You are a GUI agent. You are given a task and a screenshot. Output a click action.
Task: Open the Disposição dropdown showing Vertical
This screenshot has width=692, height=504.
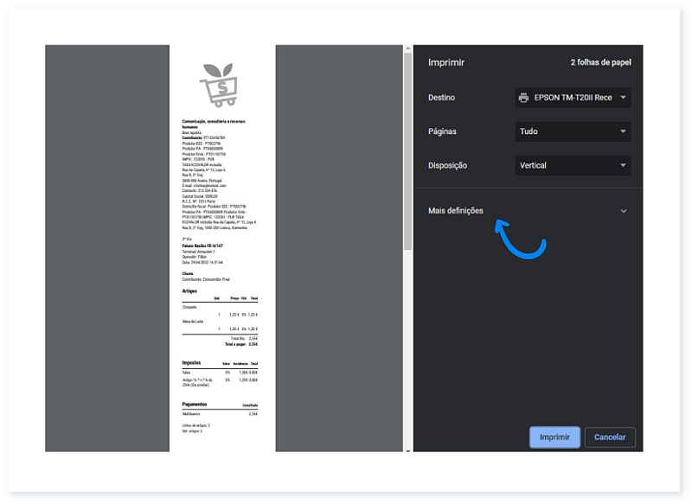pyautogui.click(x=573, y=165)
